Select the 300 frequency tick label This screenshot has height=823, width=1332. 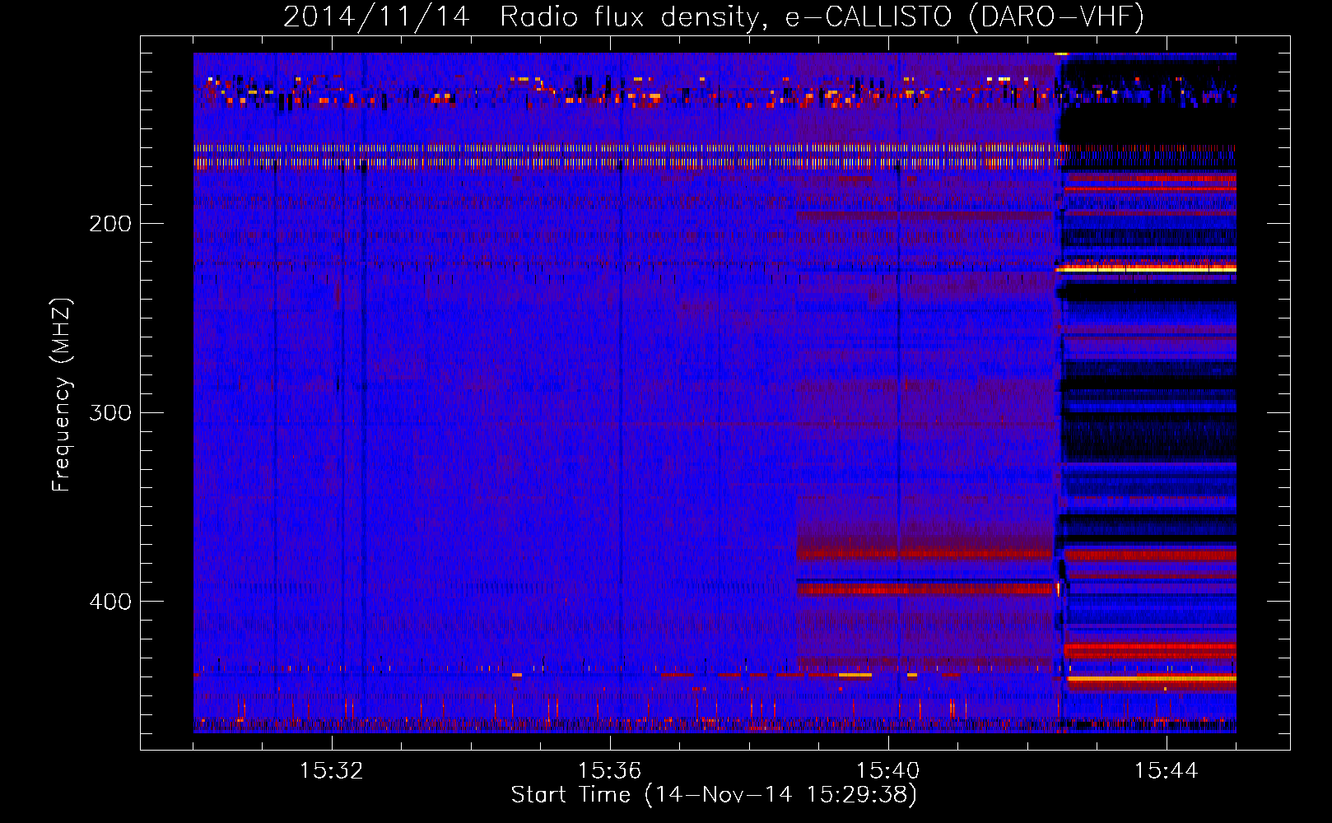tap(110, 412)
